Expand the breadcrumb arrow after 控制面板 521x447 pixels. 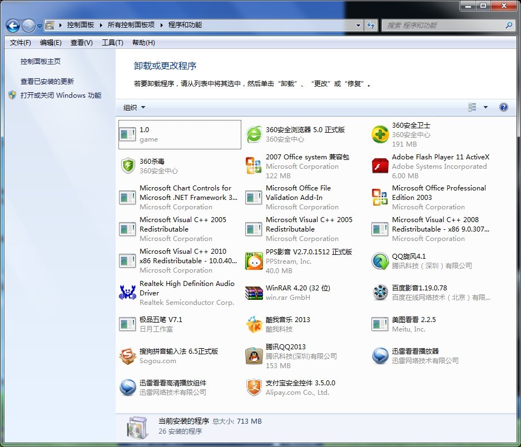pos(101,25)
